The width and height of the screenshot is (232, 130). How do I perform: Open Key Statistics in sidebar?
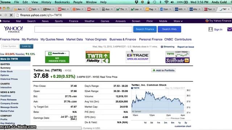[x=8, y=123]
